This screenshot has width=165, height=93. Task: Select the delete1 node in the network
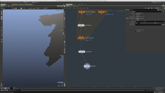coord(87,66)
